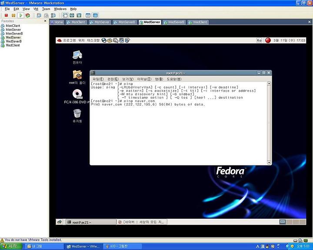The width and height of the screenshot is (313, 250).
Task: Open the Team menu
Action: click(x=46, y=9)
